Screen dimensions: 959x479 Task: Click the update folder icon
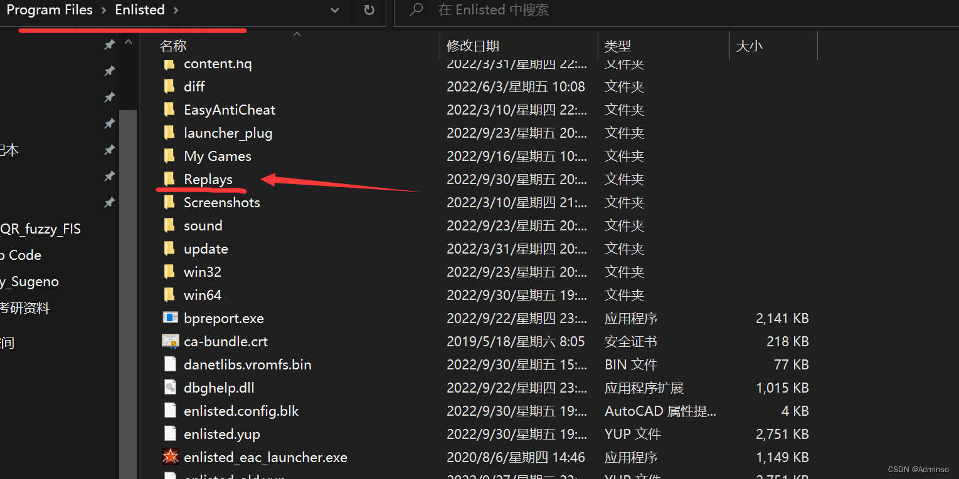pos(169,249)
